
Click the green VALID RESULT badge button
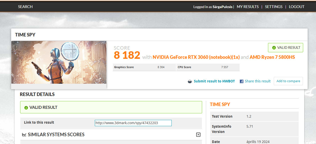point(286,47)
